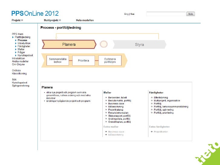Click arrow icon beside Beslutsmatris, portfölj

tap(106, 101)
